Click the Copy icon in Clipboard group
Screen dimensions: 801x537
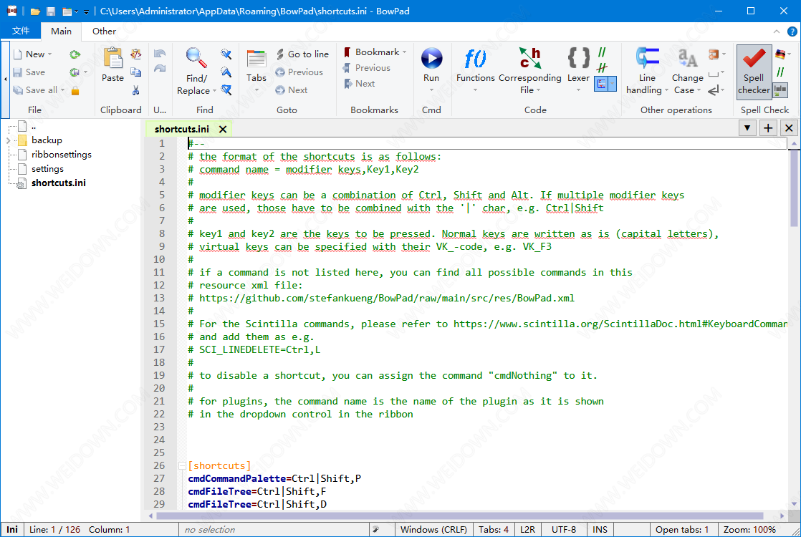[136, 72]
